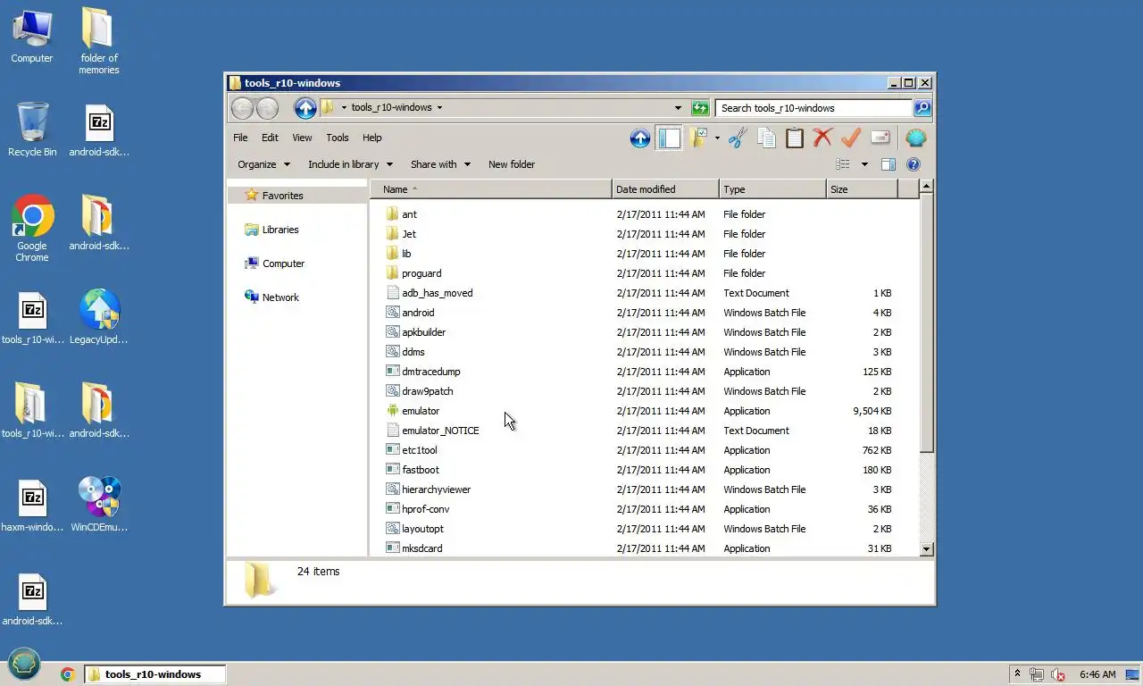The width and height of the screenshot is (1143, 686).
Task: Click the file list scrollbar down arrow
Action: point(926,549)
